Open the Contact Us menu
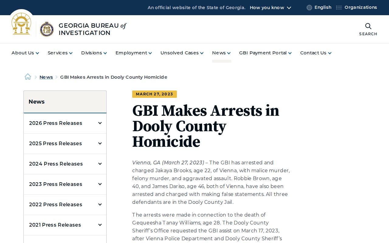The height and width of the screenshot is (243, 389). tap(316, 53)
